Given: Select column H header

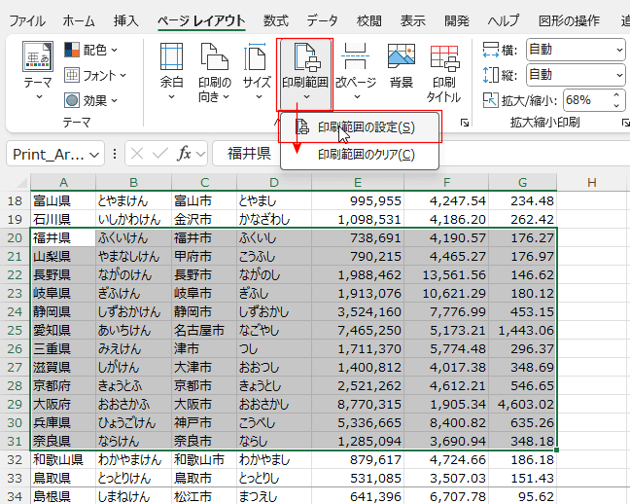Looking at the screenshot, I should [591, 182].
